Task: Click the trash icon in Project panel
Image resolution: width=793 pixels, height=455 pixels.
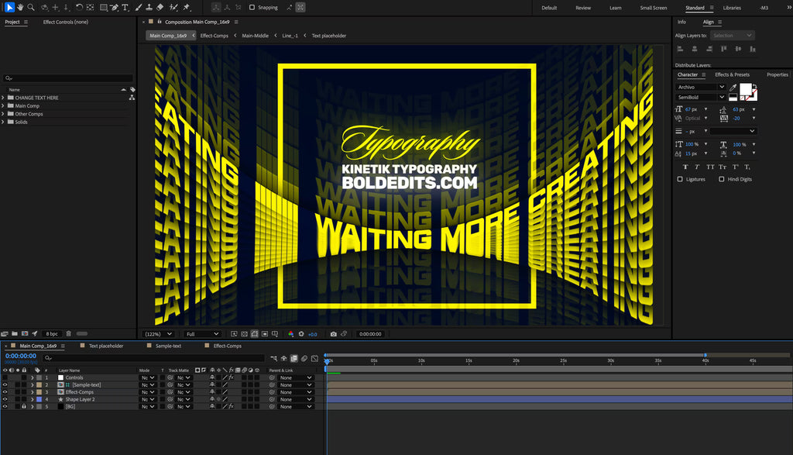Action: 70,334
